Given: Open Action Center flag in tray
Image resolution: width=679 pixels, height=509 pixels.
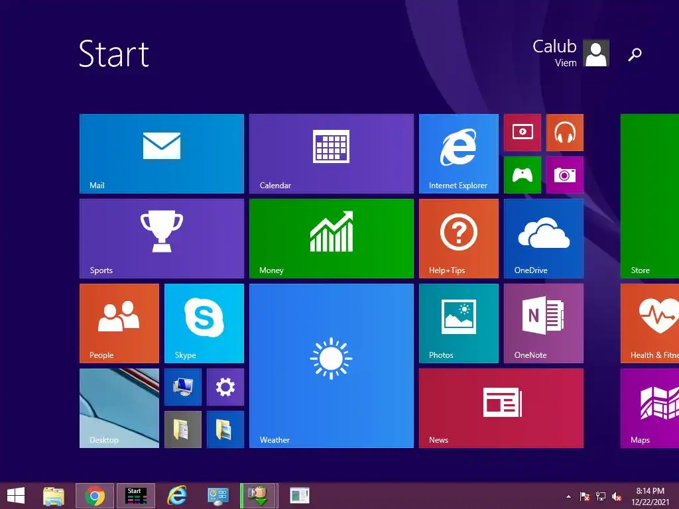Looking at the screenshot, I should pos(585,496).
